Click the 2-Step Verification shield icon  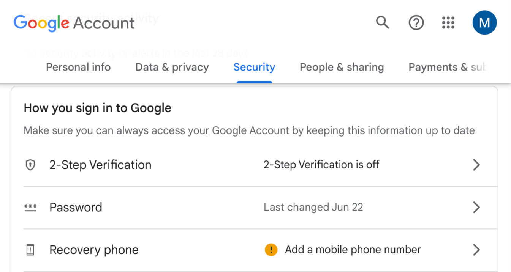(30, 165)
